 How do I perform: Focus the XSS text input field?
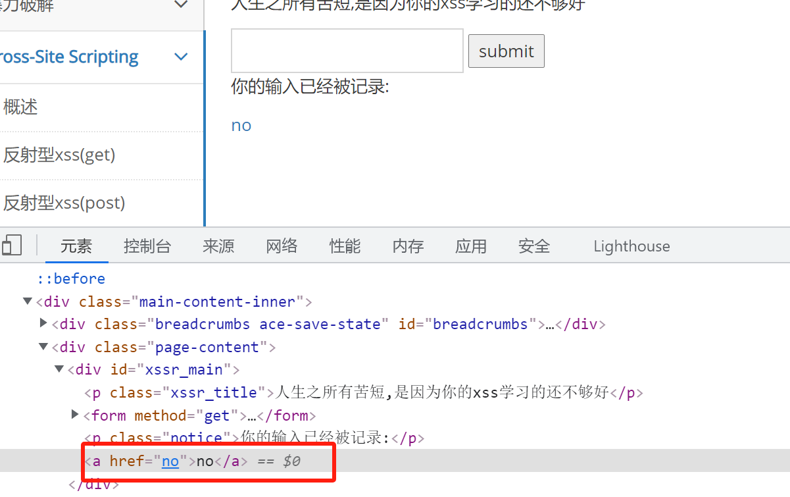(x=347, y=51)
